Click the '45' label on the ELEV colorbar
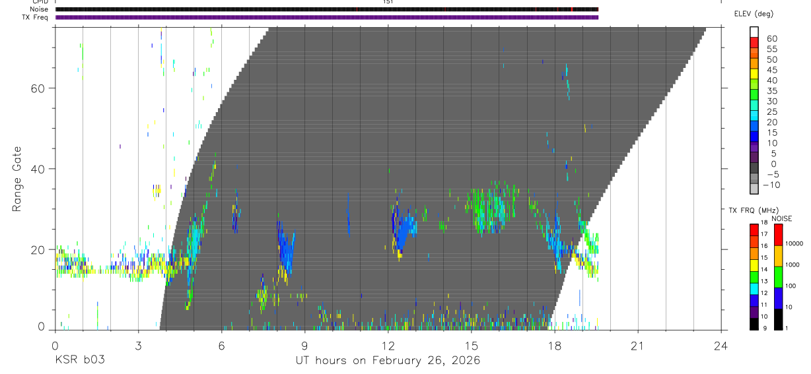 pos(771,70)
